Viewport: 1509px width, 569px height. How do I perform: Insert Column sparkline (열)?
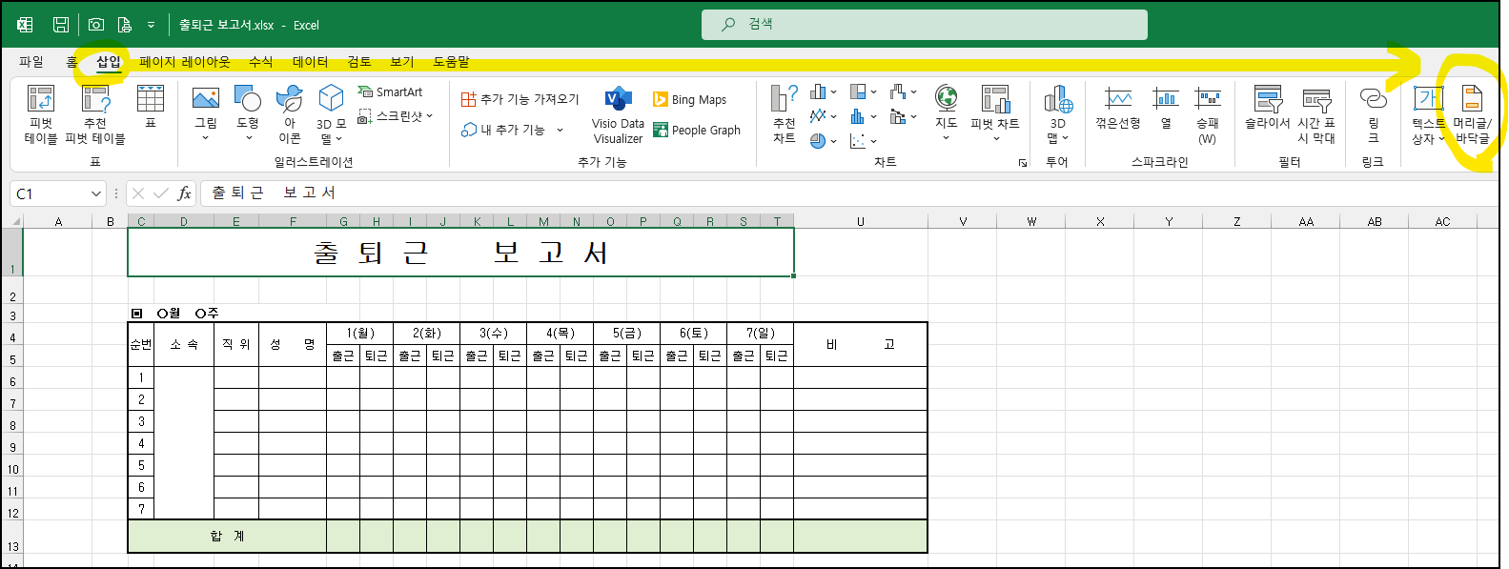[1166, 107]
